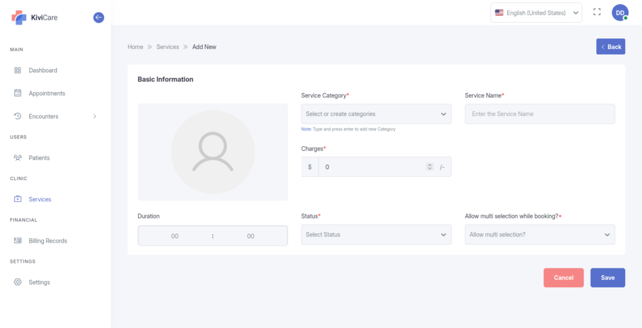Click the Charges stepper arrows

click(x=429, y=167)
